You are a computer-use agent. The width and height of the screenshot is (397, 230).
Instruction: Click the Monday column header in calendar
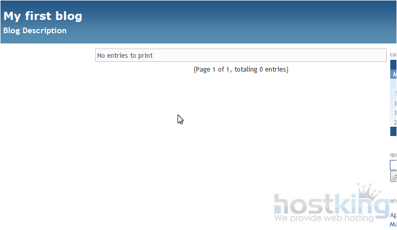394,75
